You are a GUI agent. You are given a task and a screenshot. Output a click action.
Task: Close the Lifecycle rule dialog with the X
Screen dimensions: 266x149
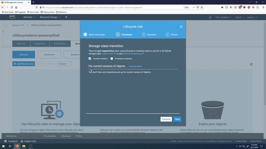pos(181,26)
